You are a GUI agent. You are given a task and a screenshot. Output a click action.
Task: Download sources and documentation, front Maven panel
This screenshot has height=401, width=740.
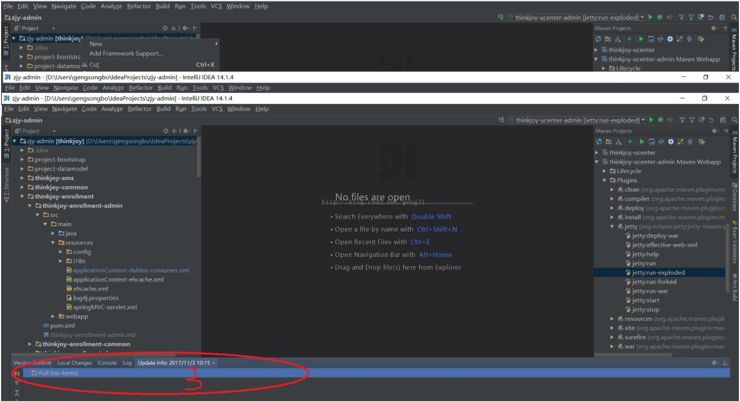pyautogui.click(x=619, y=142)
